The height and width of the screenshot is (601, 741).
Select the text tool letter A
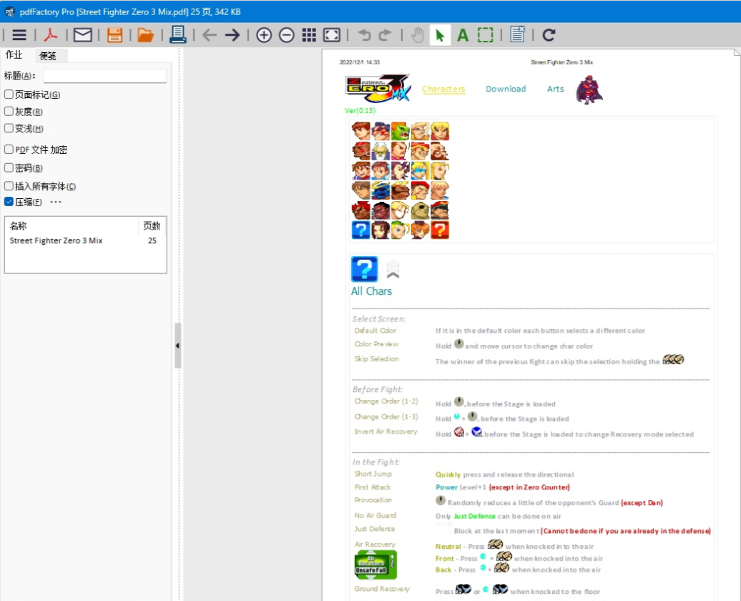463,35
